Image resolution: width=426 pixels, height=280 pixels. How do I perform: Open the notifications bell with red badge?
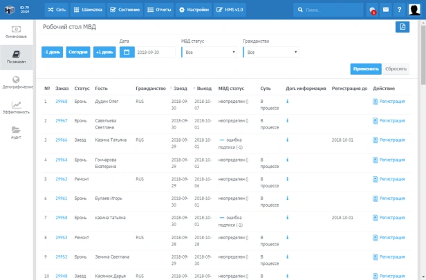click(373, 10)
